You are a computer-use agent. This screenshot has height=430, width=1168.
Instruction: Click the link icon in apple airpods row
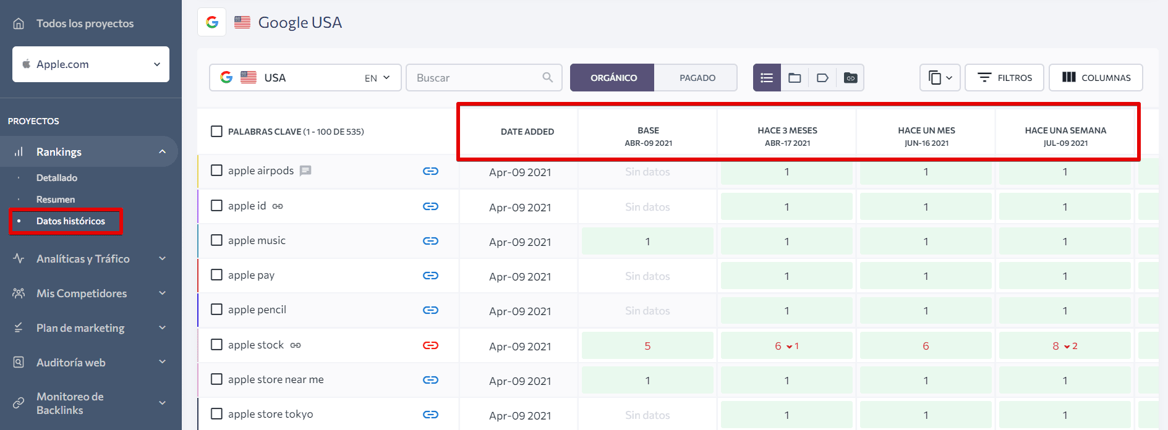click(x=430, y=171)
